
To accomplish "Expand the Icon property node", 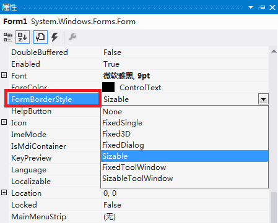I will 4,122.
